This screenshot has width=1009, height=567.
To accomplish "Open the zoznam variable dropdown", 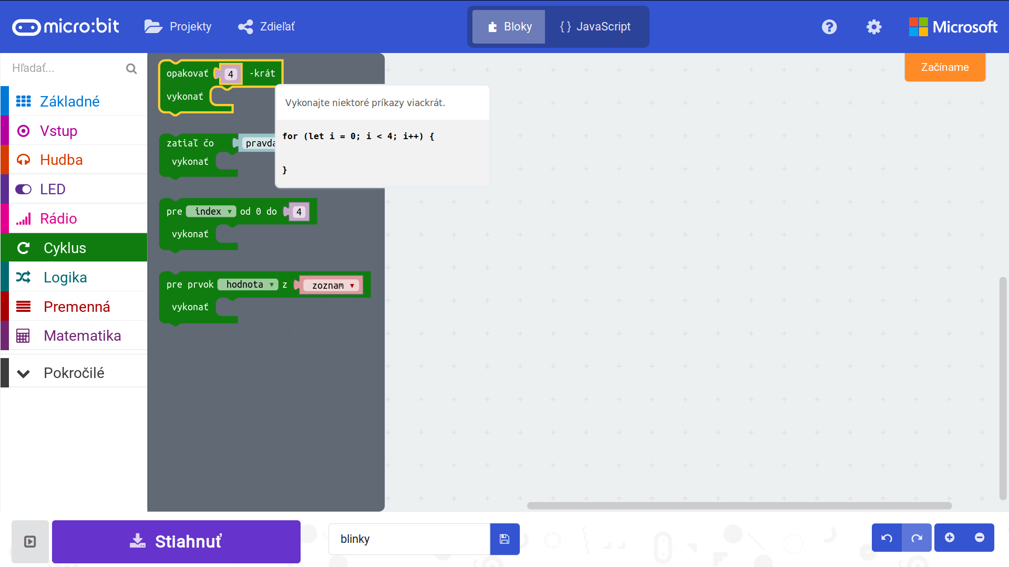I will tap(352, 286).
